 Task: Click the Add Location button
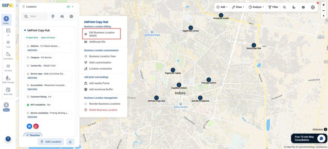pos(51,142)
